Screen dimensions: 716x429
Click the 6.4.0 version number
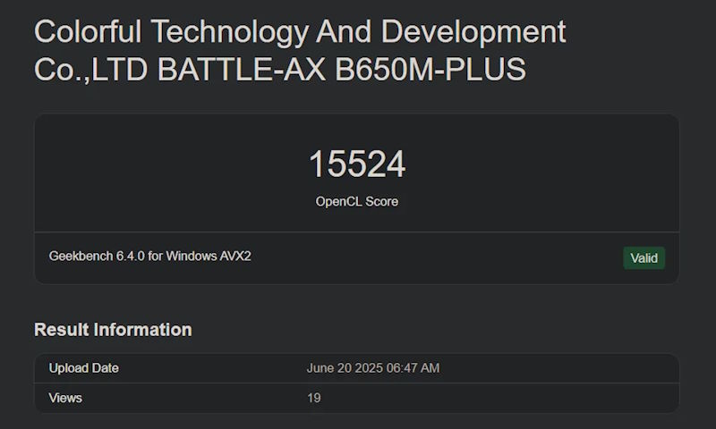click(x=131, y=257)
